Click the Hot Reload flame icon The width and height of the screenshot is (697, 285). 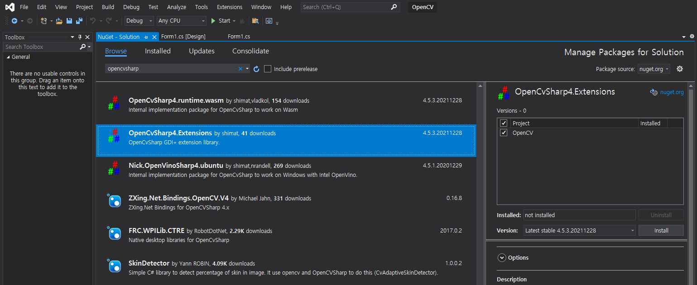tap(242, 21)
